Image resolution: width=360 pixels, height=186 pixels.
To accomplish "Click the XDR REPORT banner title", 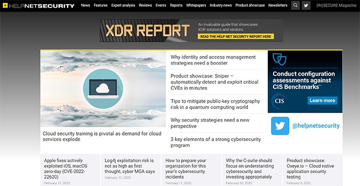I will coord(148,31).
